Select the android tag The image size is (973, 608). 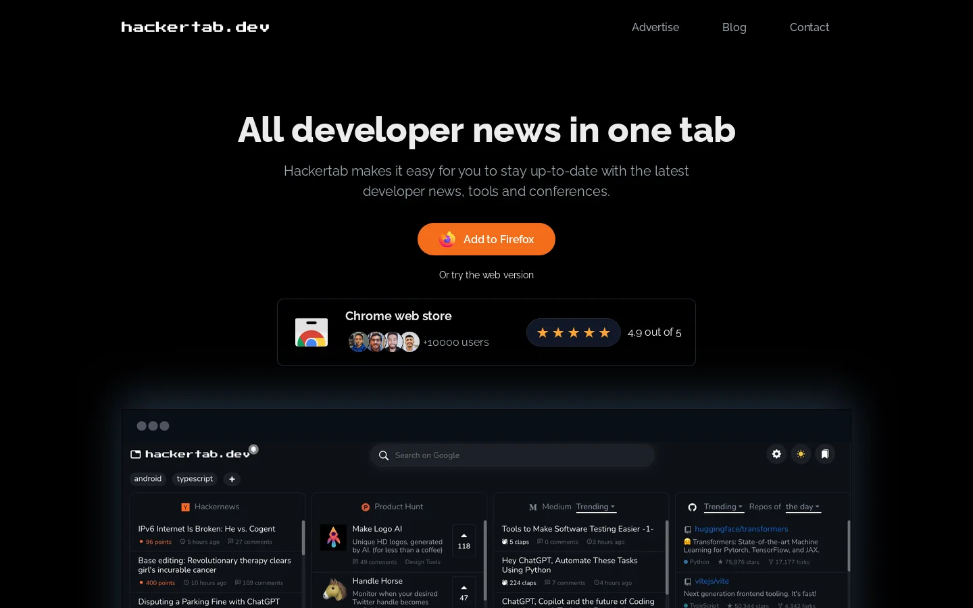(148, 479)
